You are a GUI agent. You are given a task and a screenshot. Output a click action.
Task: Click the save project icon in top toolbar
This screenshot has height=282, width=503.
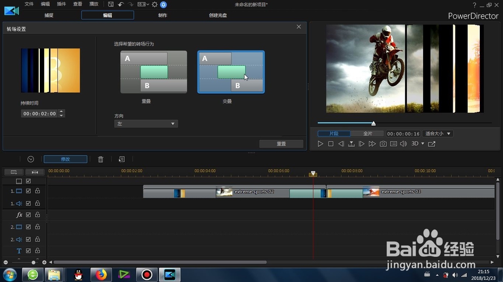point(111,5)
